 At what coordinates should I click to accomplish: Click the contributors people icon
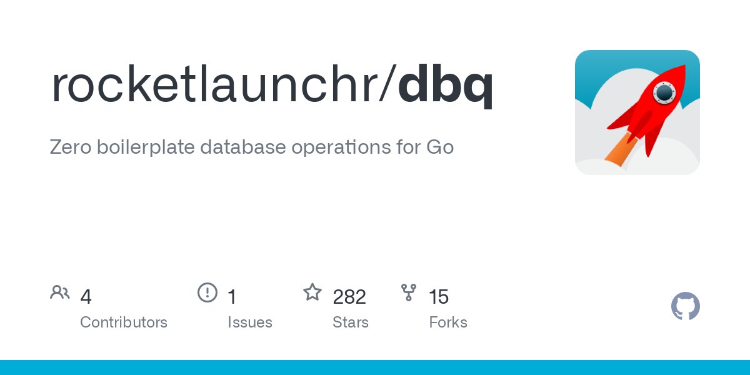(60, 292)
